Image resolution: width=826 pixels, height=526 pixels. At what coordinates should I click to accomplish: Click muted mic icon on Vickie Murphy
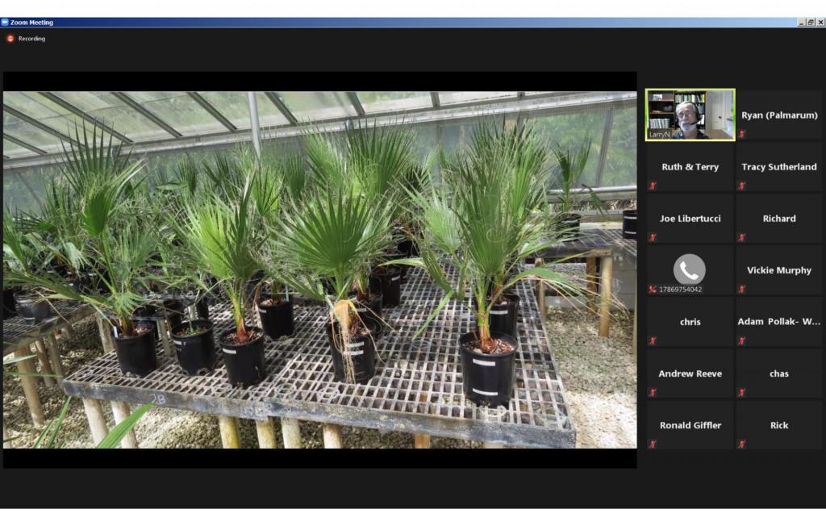click(x=742, y=289)
